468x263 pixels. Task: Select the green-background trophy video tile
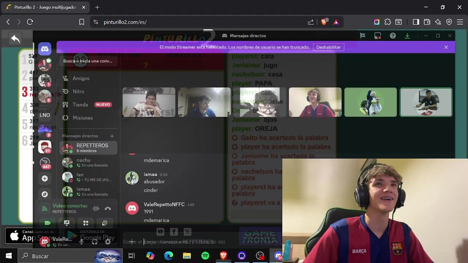[x=370, y=102]
